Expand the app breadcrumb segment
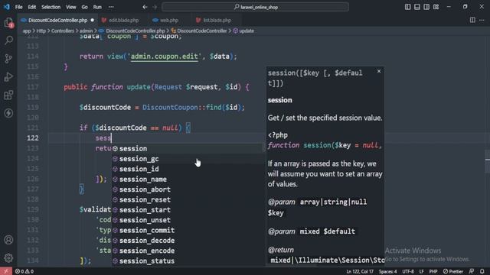The image size is (490, 275). click(27, 31)
